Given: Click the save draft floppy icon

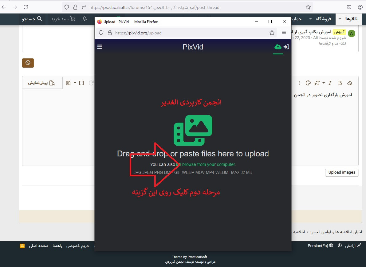Looking at the screenshot, I should 68,83.
